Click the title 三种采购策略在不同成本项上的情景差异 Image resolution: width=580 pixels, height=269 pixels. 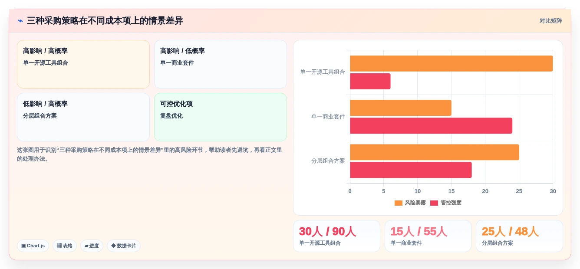click(105, 21)
